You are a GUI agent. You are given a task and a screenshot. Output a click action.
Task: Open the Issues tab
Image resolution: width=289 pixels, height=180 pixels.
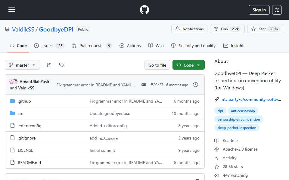coord(49,46)
